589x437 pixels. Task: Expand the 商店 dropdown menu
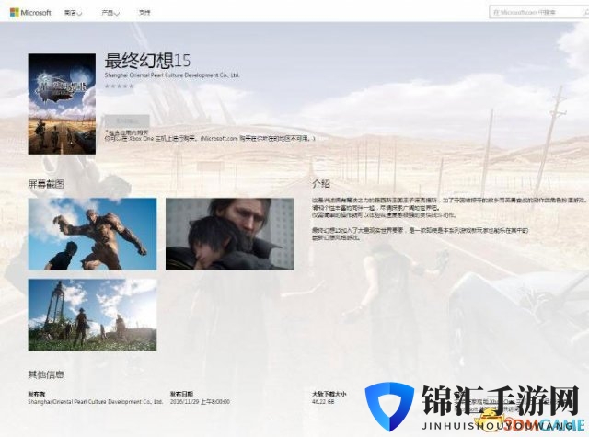pos(73,13)
